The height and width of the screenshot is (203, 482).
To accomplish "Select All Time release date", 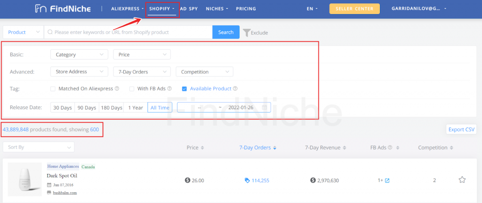I will tap(160, 107).
